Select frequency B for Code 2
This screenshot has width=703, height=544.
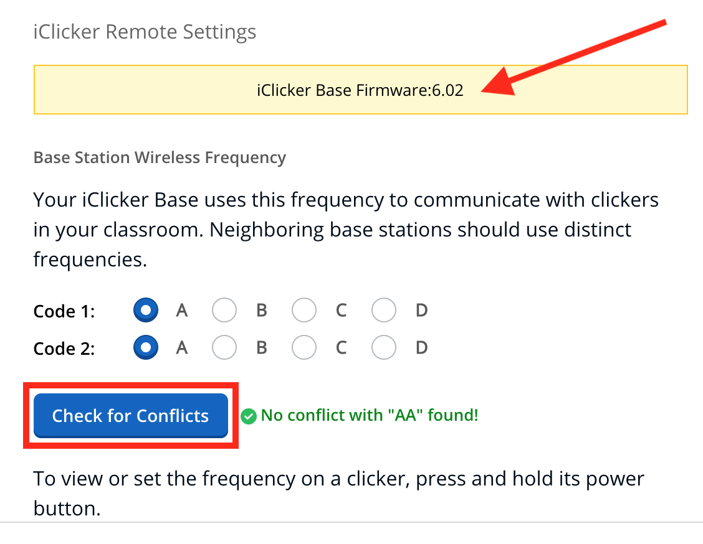tap(224, 347)
